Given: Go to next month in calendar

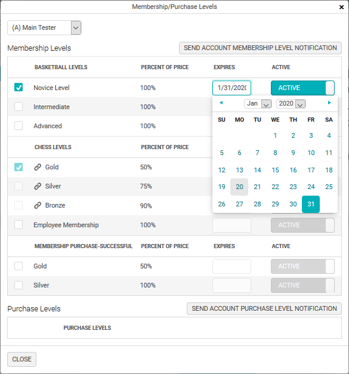Looking at the screenshot, I should tap(329, 103).
